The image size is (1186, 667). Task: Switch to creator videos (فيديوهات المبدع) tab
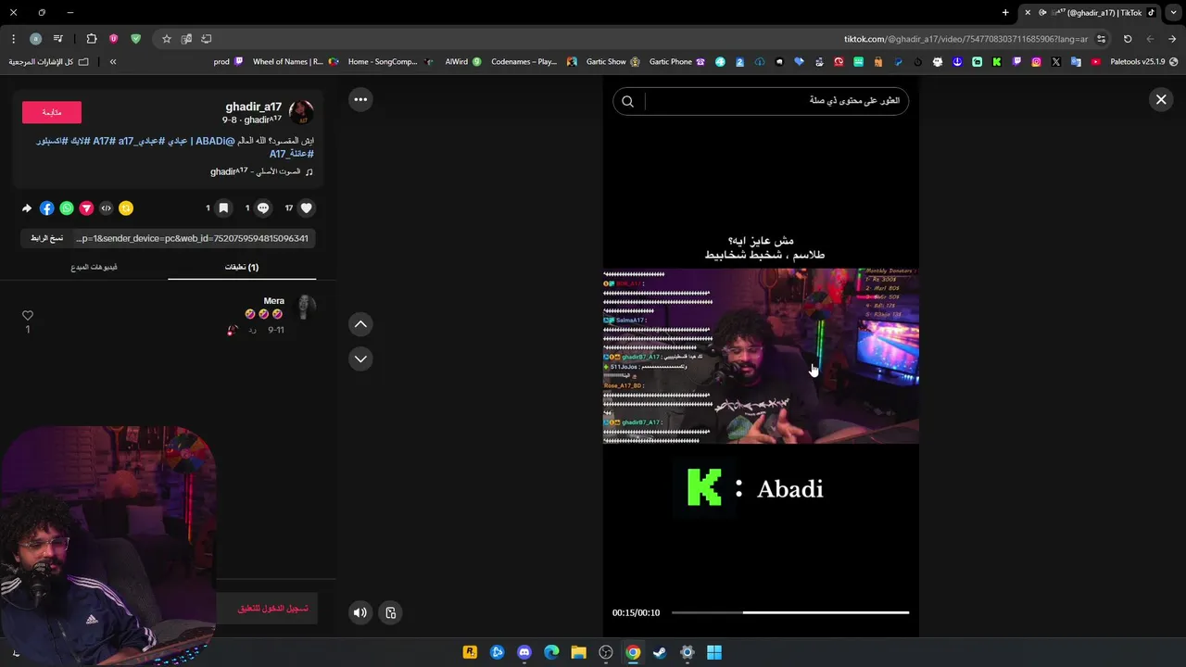tap(94, 267)
